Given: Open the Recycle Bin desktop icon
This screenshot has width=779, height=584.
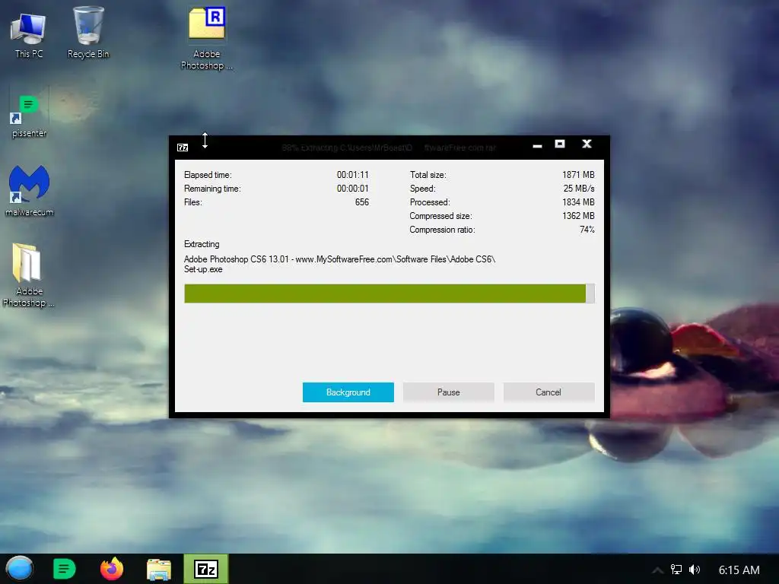Looking at the screenshot, I should click(88, 33).
